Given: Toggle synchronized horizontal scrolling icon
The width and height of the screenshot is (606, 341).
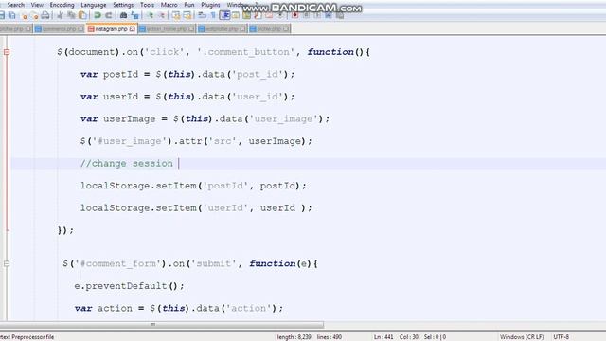Looking at the screenshot, I should pyautogui.click(x=187, y=15).
